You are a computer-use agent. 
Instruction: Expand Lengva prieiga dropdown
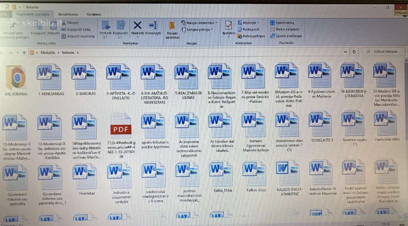click(x=198, y=30)
